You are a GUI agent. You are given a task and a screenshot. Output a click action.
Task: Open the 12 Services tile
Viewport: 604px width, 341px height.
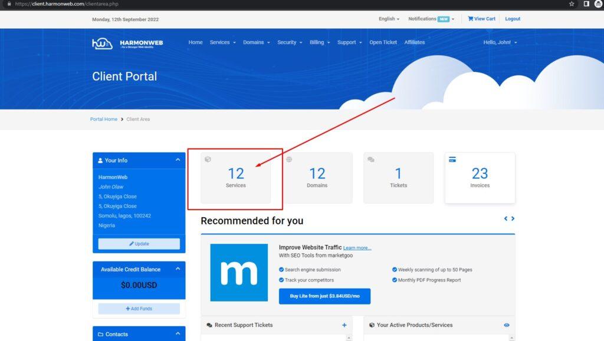coord(235,178)
